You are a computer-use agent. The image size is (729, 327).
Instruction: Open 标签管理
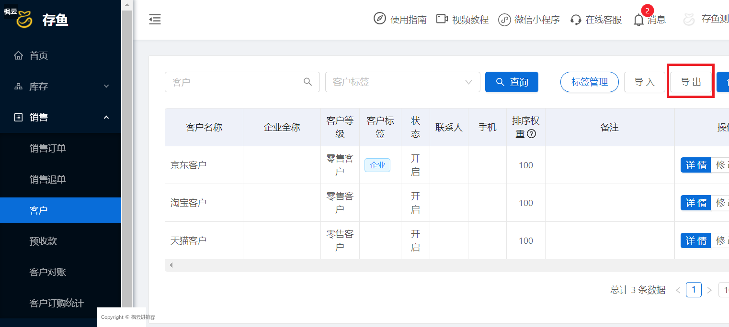tap(589, 82)
